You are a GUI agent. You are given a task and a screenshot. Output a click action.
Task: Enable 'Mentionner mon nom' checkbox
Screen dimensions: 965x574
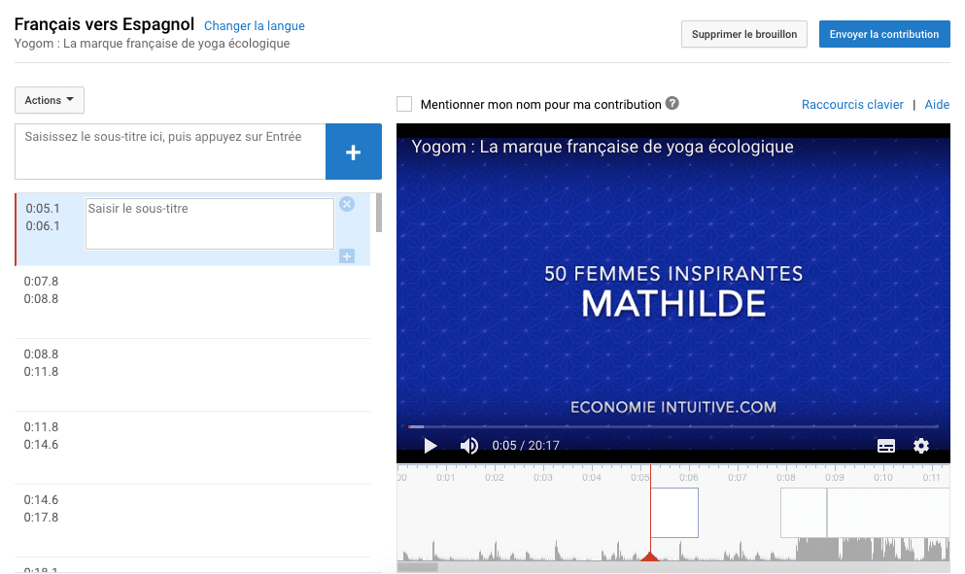[404, 104]
